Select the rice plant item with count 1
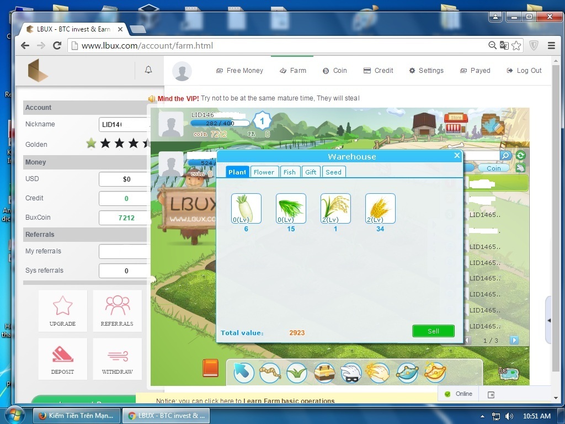This screenshot has width=565, height=424. tap(335, 208)
